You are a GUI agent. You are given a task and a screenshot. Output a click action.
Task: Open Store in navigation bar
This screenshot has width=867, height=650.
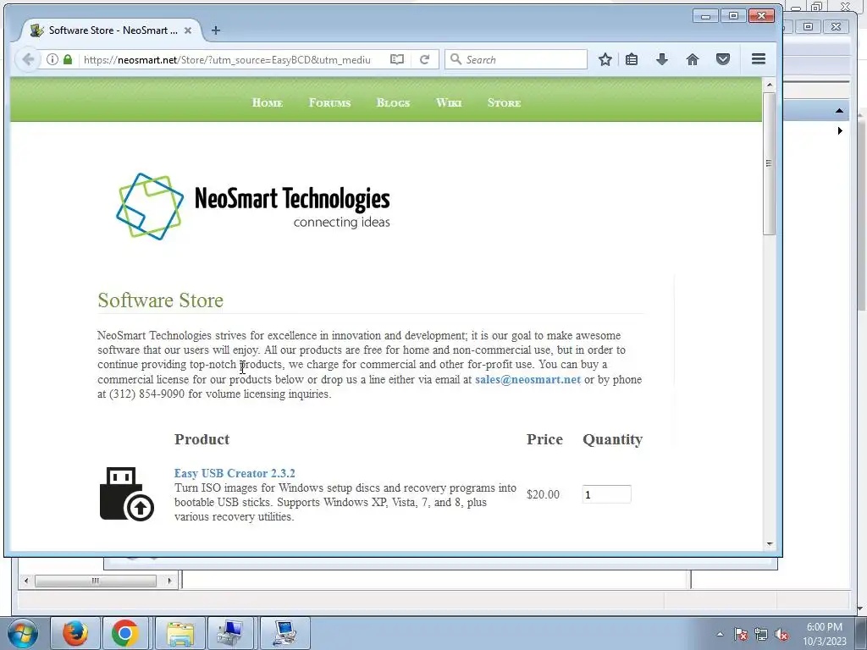504,102
